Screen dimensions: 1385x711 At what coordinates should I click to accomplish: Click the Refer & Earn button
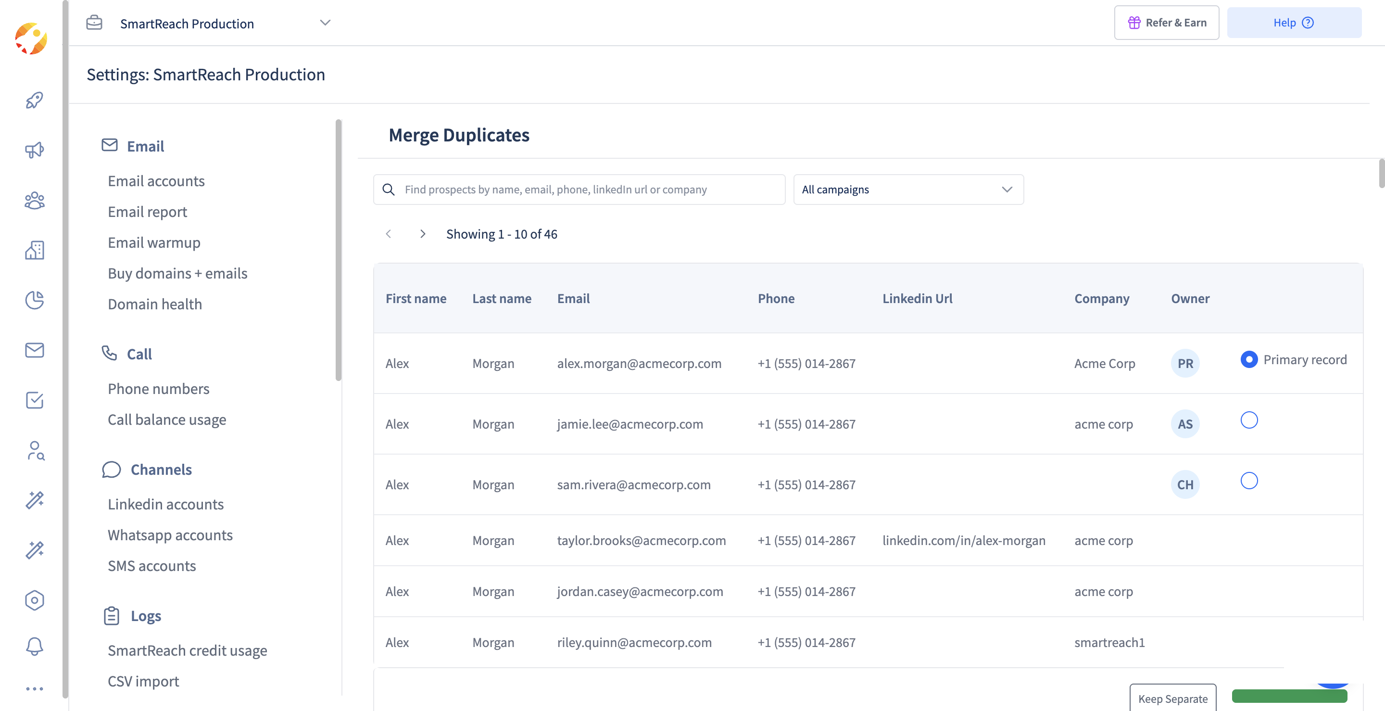pyautogui.click(x=1166, y=23)
